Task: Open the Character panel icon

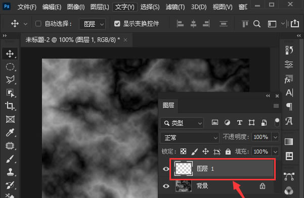Action: [x=289, y=93]
